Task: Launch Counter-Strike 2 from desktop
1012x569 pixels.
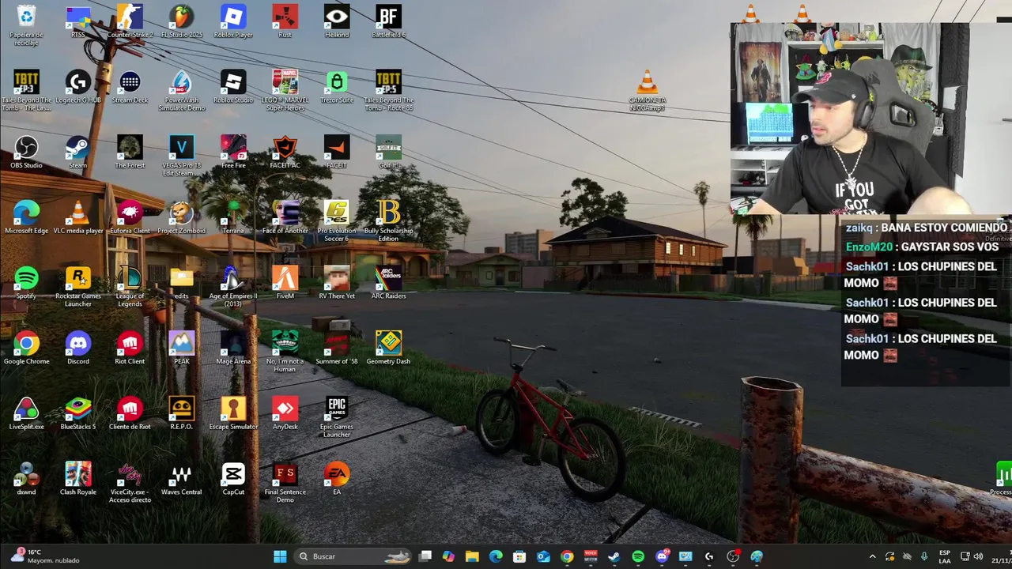Action: 130,22
